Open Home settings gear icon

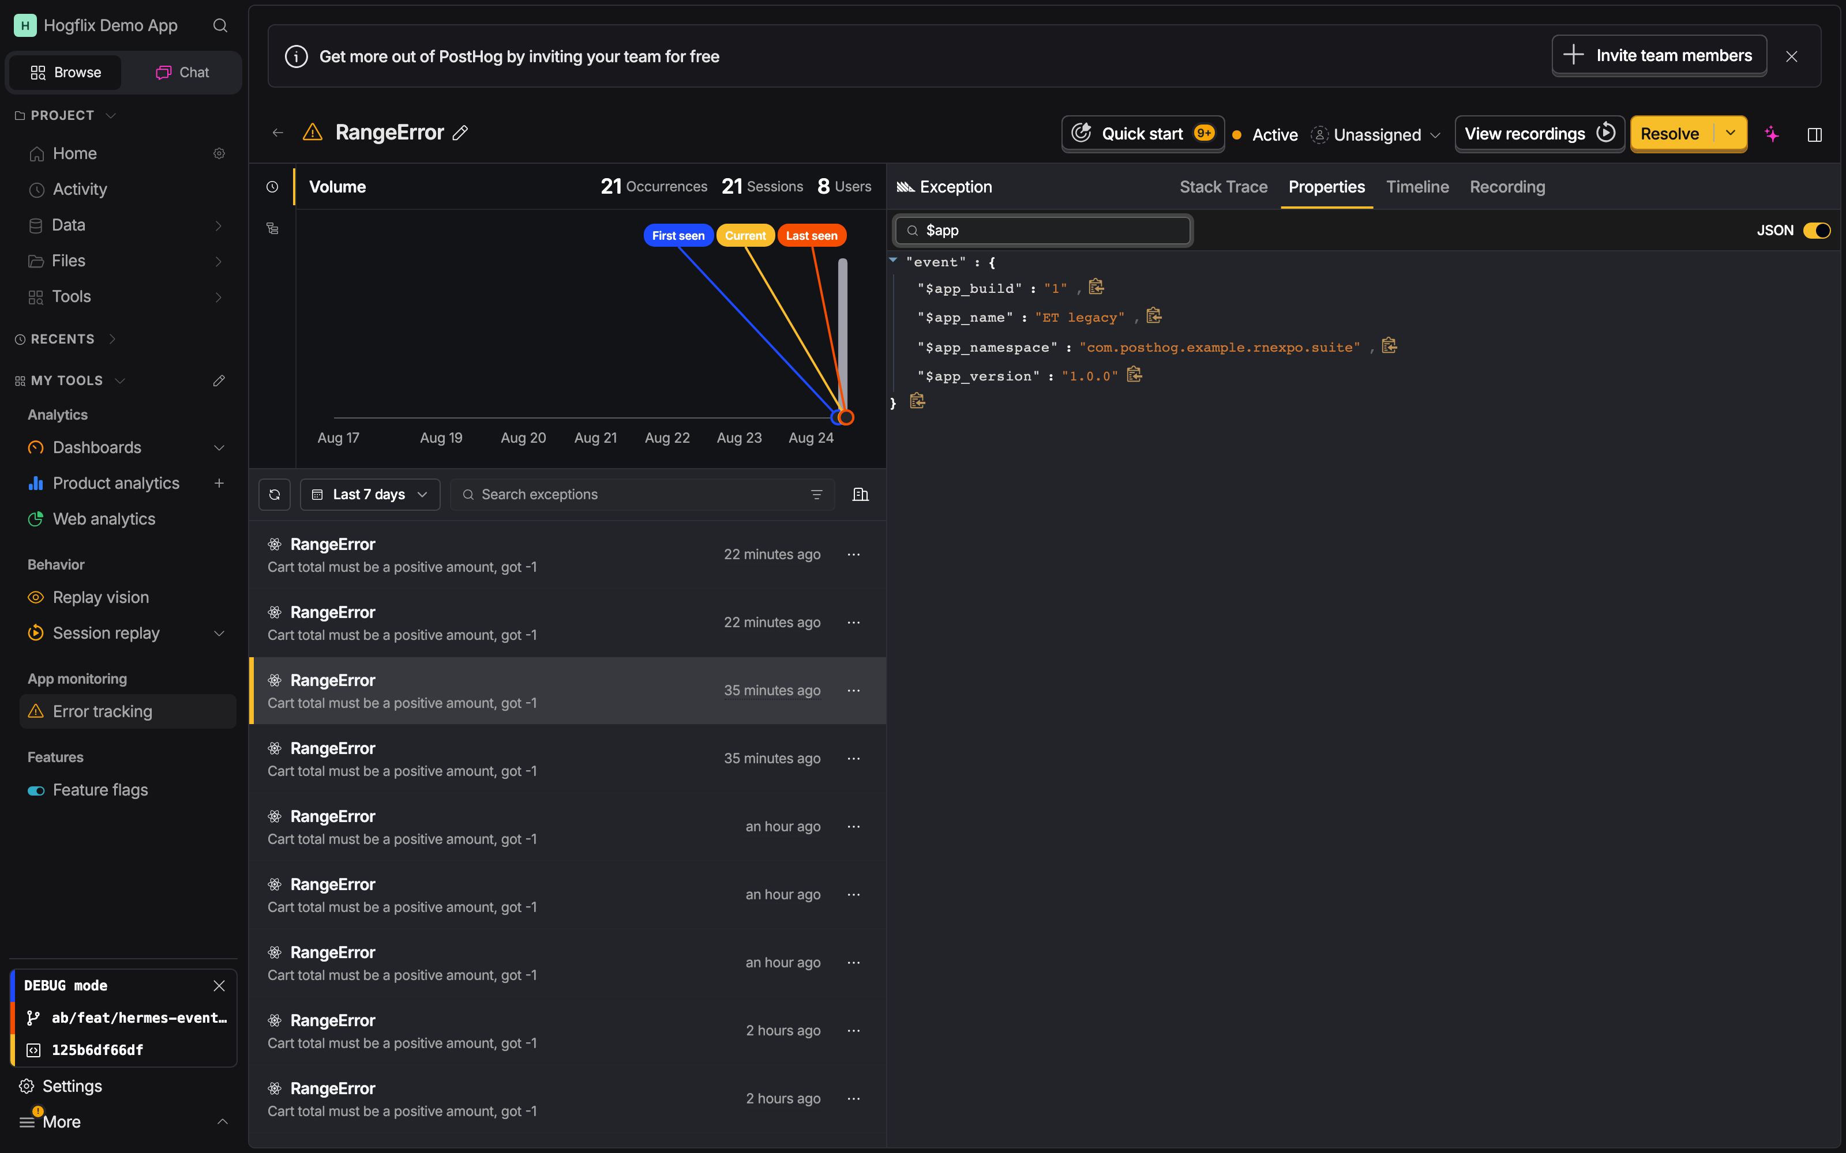point(219,154)
